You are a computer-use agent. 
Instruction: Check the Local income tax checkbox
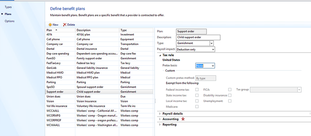click(197, 101)
